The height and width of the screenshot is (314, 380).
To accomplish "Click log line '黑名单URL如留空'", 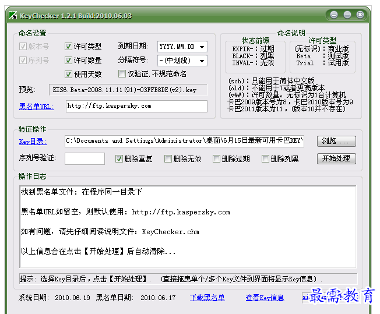I will click(125, 212).
